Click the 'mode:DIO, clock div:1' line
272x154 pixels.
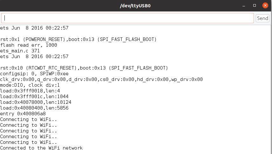[x=30, y=85]
